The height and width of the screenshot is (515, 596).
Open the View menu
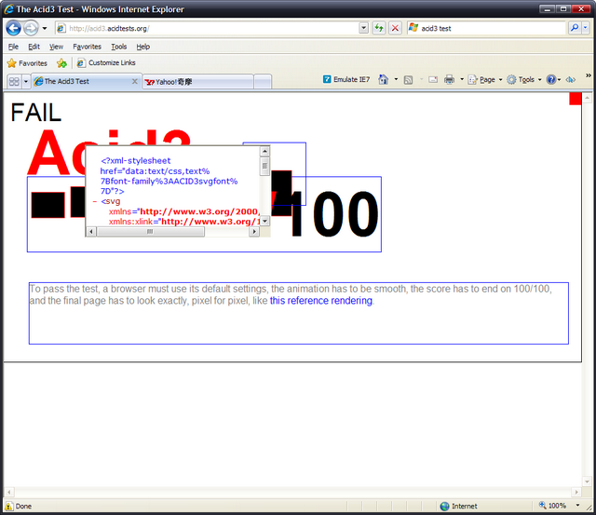[x=56, y=47]
